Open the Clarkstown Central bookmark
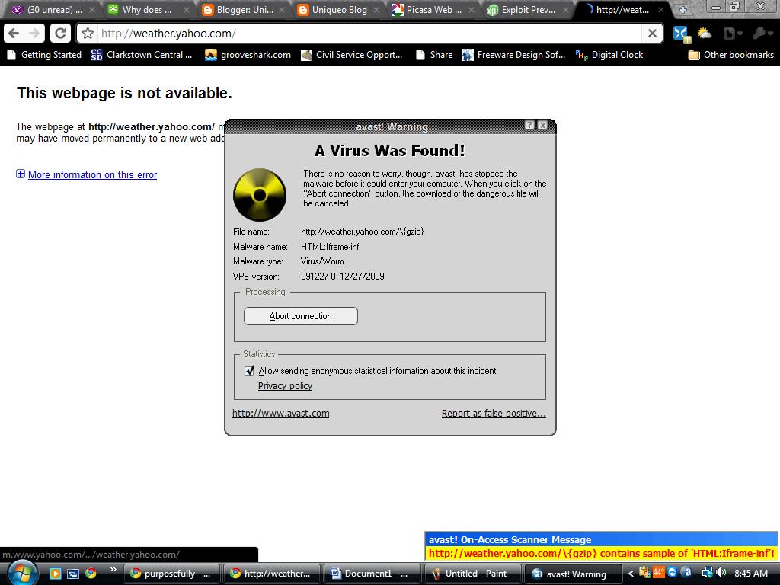Screen dimensions: 780x585 click(x=142, y=55)
